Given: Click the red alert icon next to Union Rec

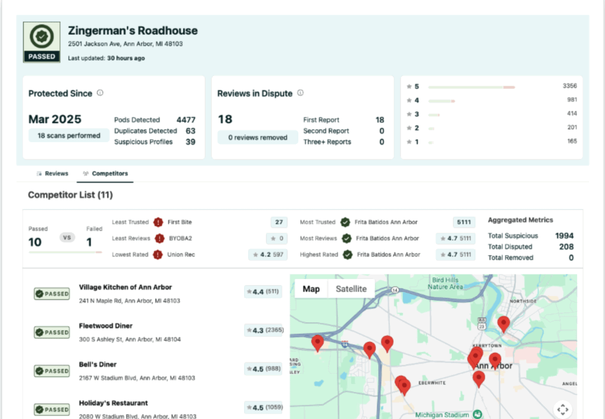Looking at the screenshot, I should tap(158, 255).
